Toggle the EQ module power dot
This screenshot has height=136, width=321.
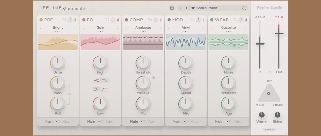tap(84, 20)
